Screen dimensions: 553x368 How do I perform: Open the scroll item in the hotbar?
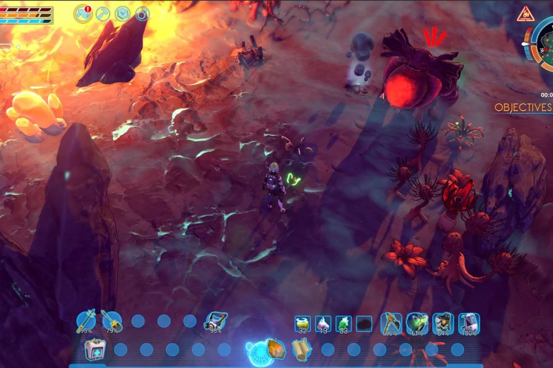click(302, 350)
